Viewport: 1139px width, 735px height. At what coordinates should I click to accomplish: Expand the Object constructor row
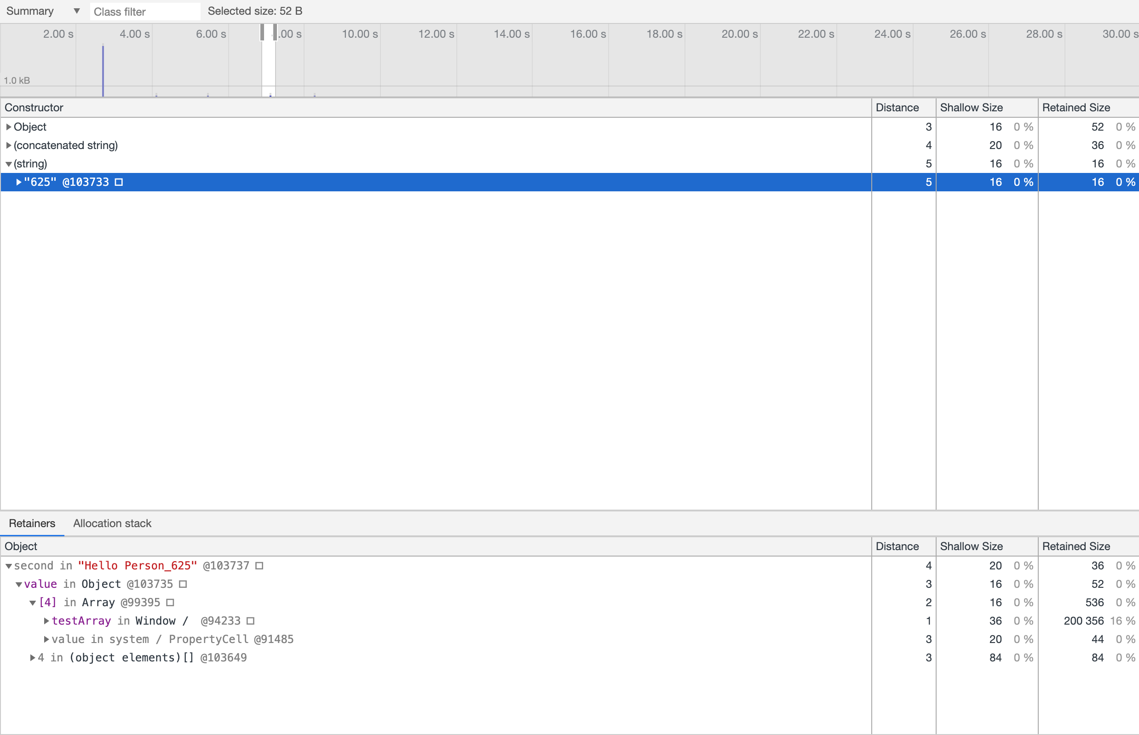(8, 127)
